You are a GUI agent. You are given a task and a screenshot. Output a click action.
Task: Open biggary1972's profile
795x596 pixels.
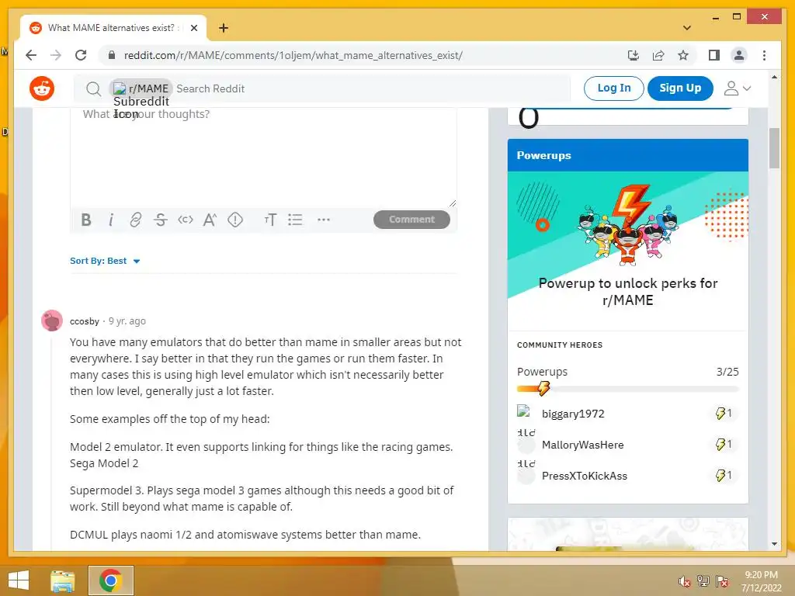[573, 414]
